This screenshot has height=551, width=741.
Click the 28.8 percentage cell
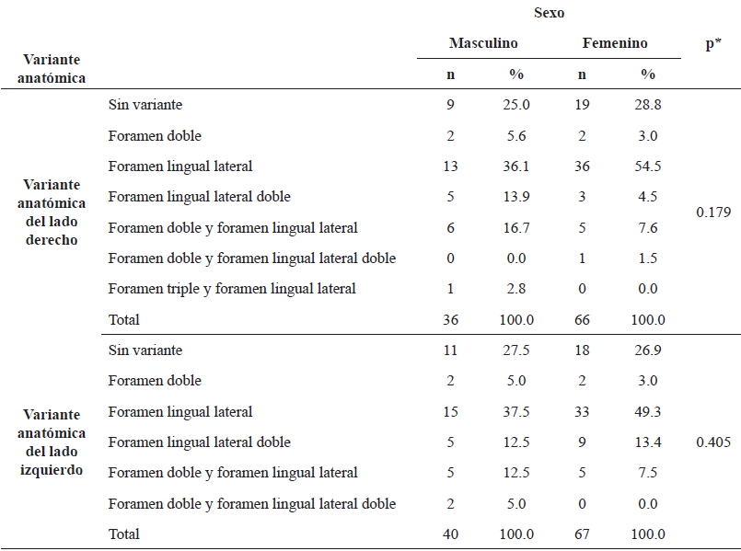coord(648,105)
